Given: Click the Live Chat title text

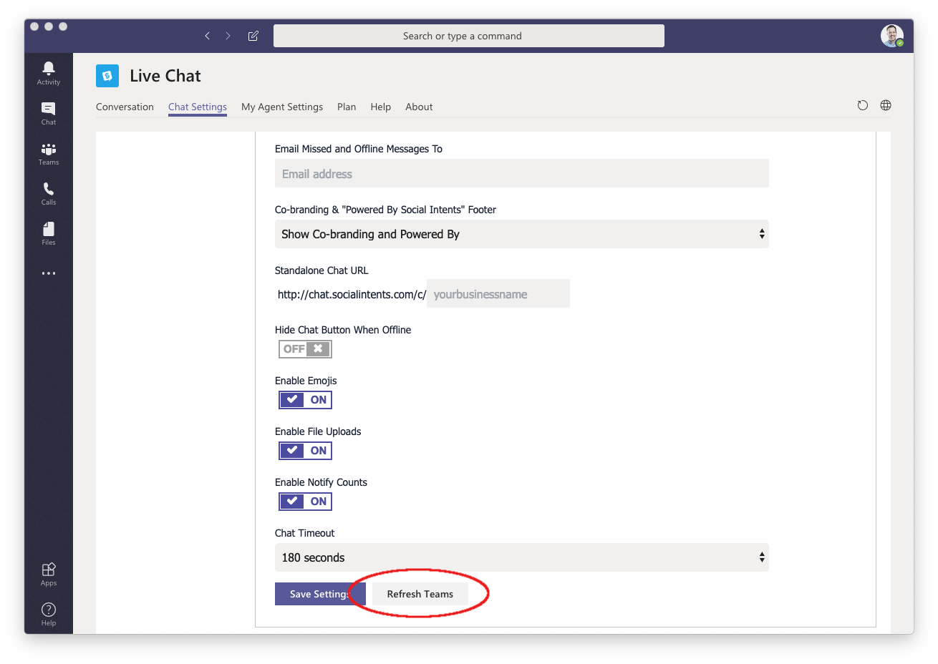Looking at the screenshot, I should coord(165,76).
